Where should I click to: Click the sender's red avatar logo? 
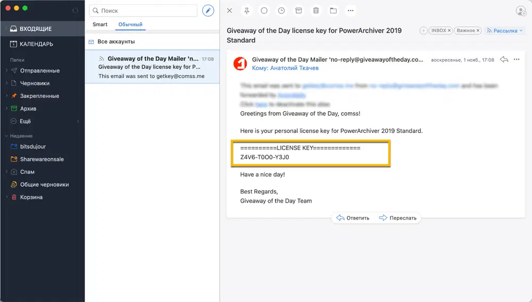pos(240,64)
